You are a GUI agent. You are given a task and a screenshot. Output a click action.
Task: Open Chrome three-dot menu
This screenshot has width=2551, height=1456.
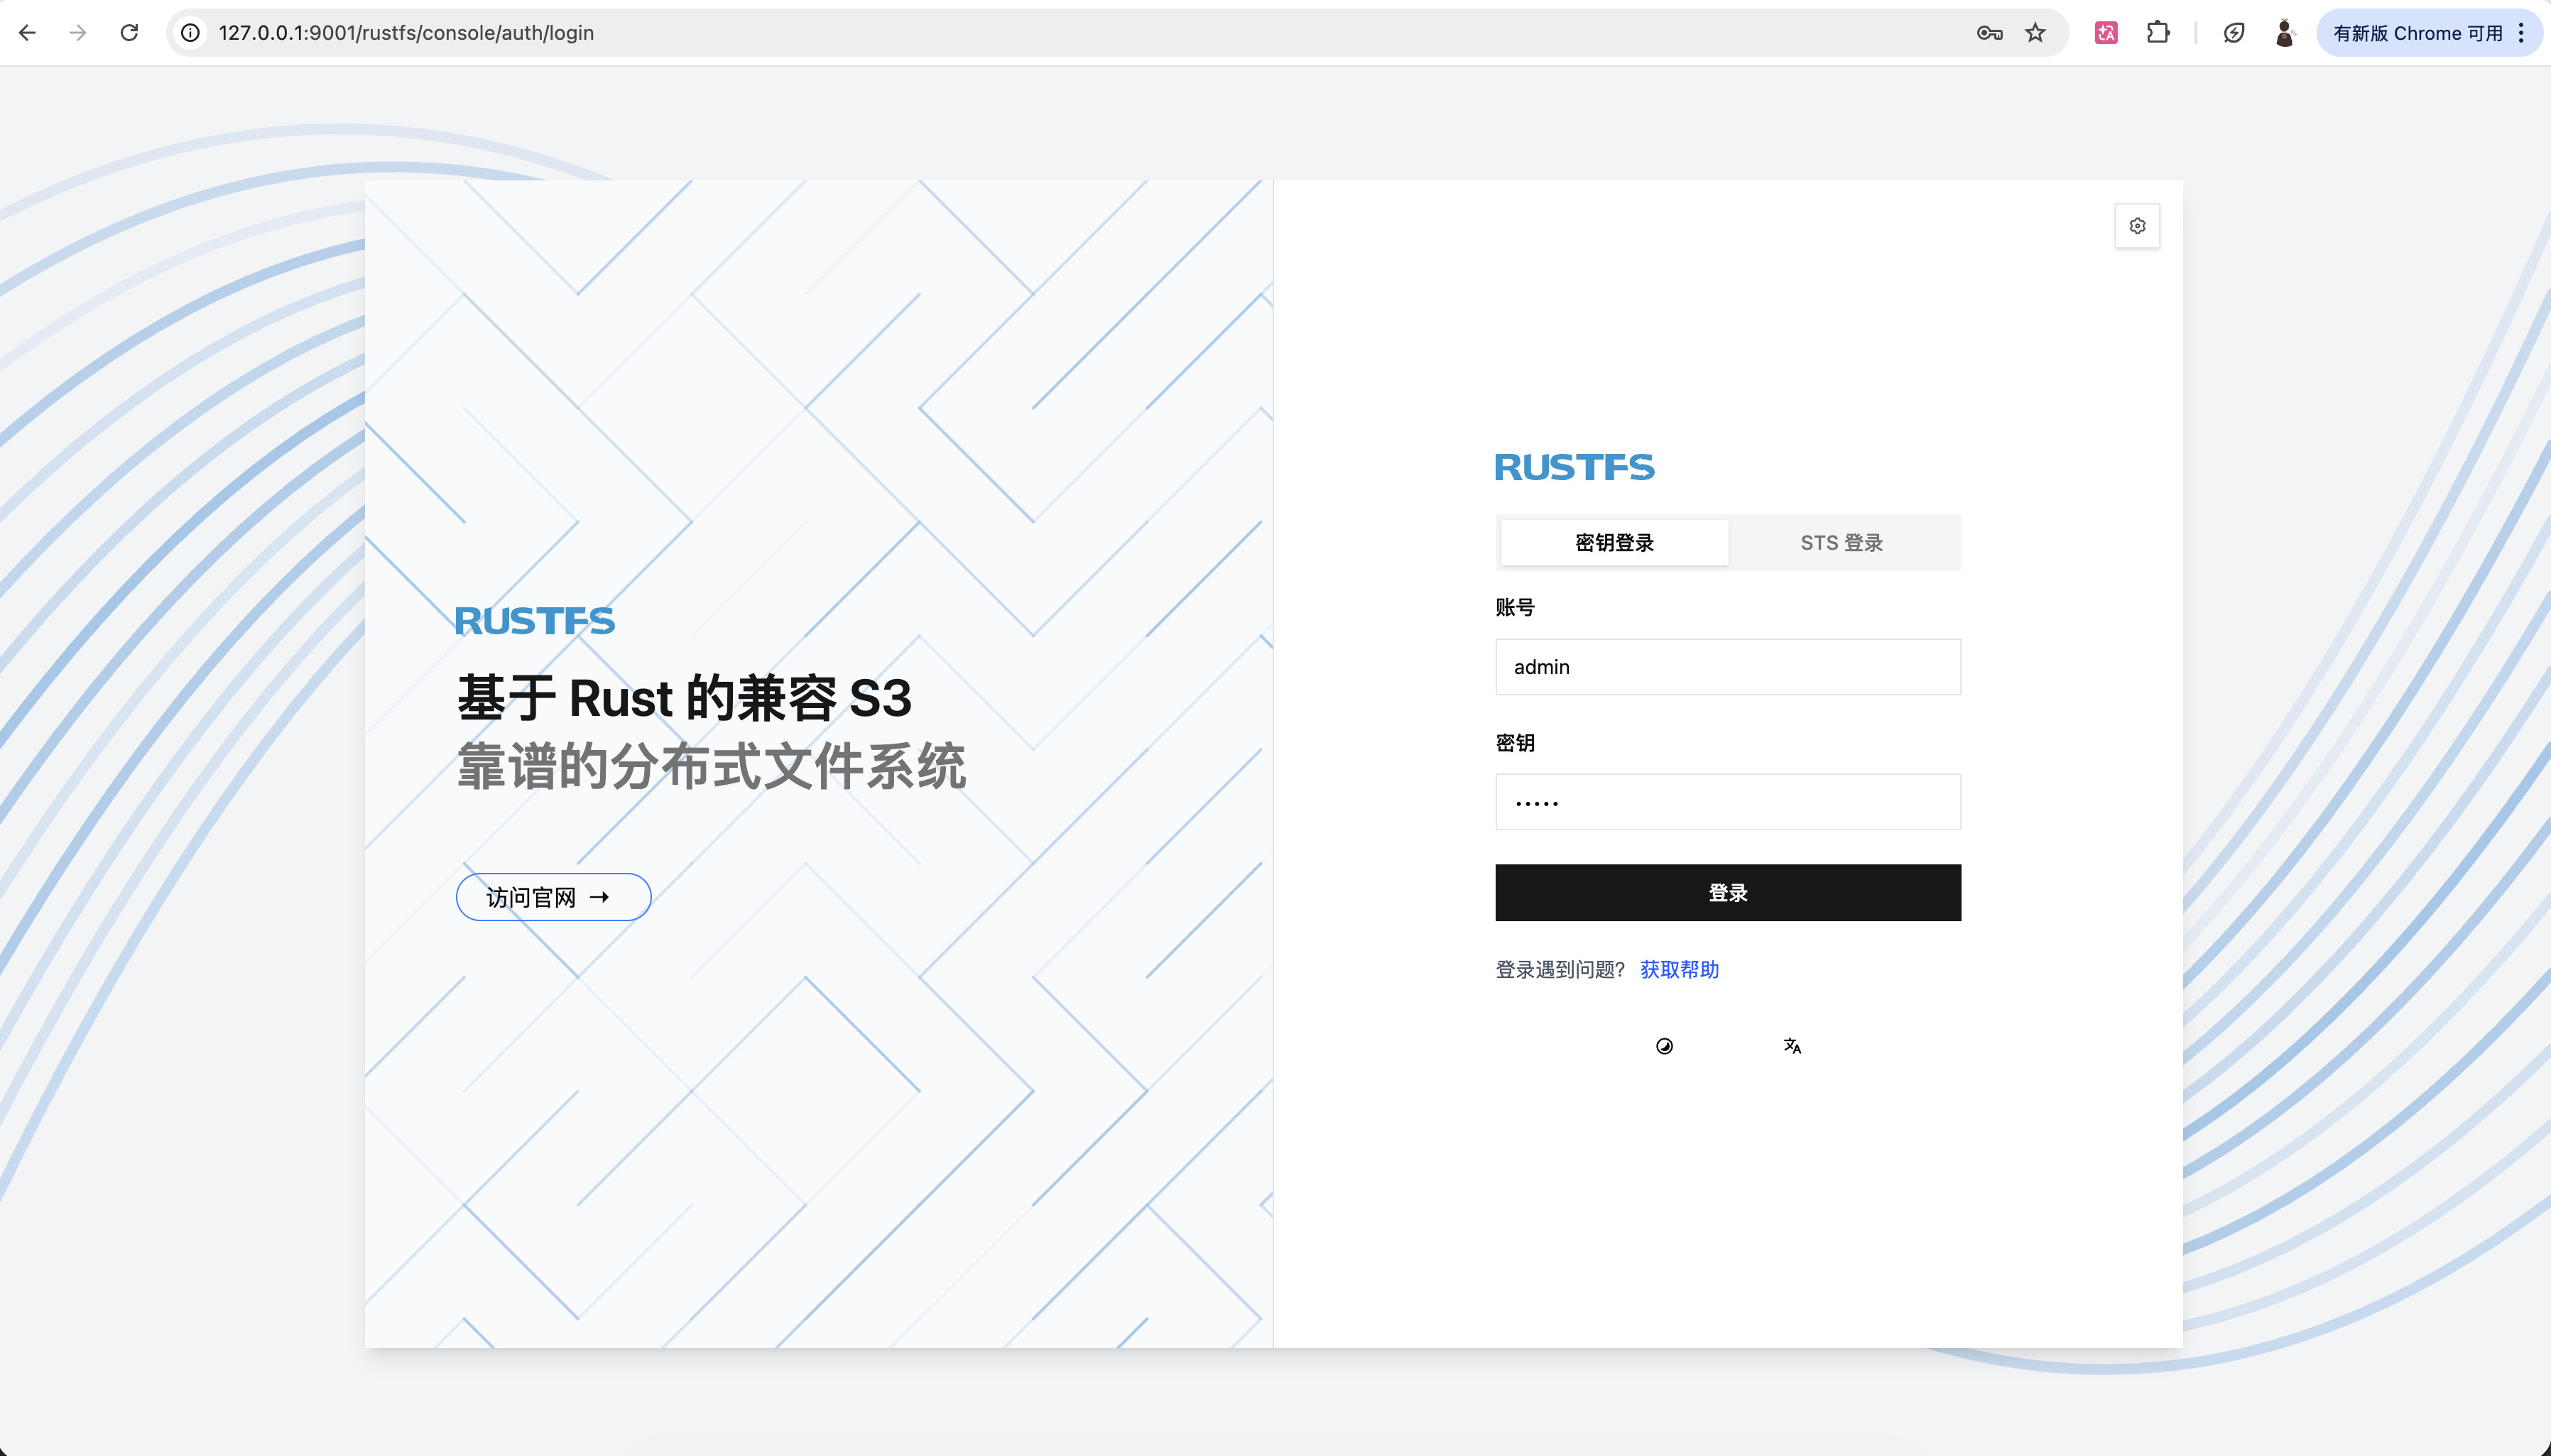(x=2522, y=33)
